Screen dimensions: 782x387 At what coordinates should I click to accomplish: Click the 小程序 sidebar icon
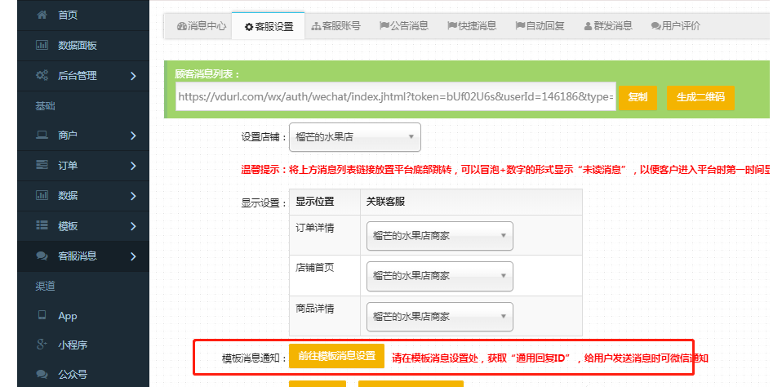42,345
